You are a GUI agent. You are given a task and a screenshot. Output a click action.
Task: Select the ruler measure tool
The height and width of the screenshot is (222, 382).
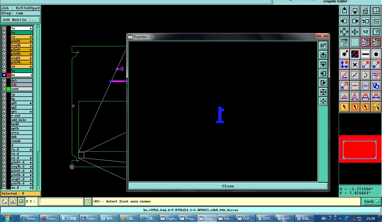coord(366,54)
